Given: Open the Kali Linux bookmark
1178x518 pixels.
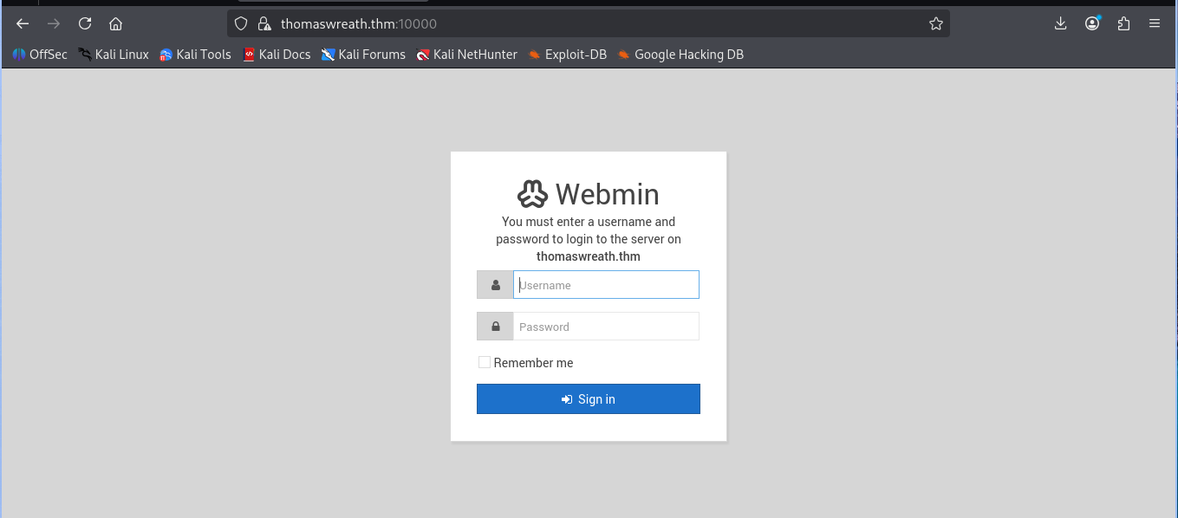Looking at the screenshot, I should [x=114, y=55].
